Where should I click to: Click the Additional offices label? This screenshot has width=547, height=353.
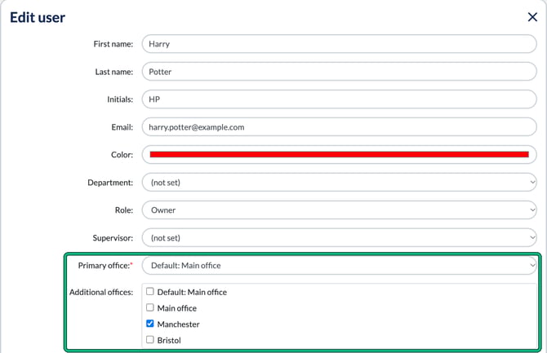pyautogui.click(x=101, y=292)
